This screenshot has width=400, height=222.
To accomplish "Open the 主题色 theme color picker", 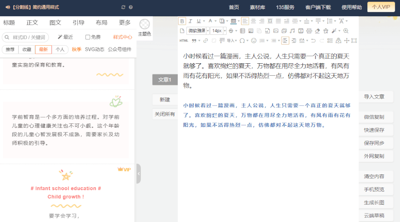I will coord(144,28).
